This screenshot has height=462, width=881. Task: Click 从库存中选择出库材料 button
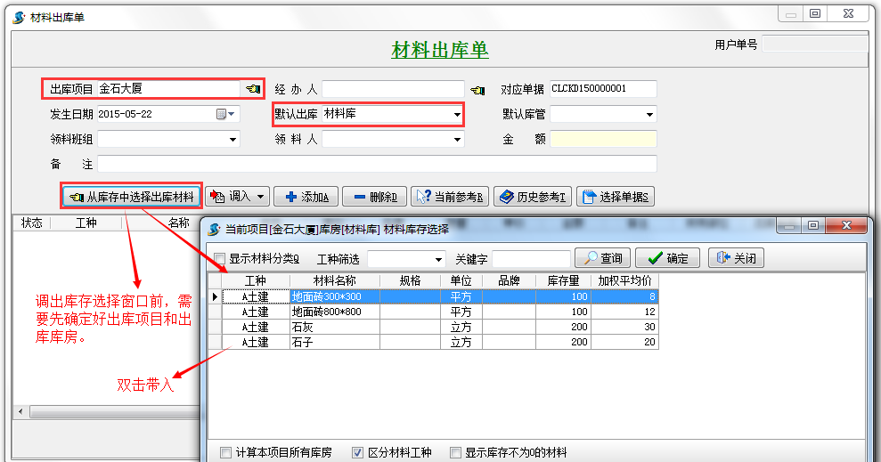pos(131,197)
